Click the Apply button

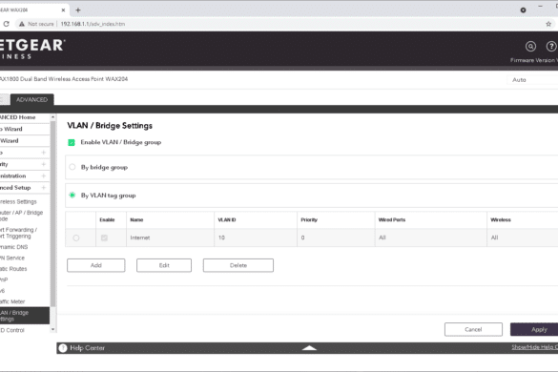(534, 330)
